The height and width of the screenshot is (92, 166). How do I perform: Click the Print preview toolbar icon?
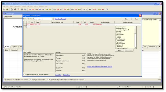12,9
